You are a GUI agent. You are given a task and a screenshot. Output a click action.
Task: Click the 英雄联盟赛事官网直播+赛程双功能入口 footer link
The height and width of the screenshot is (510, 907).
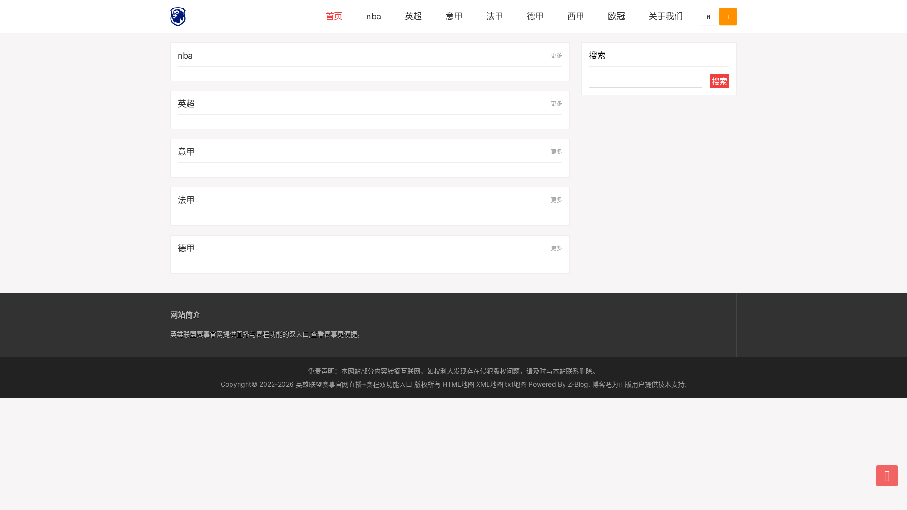(354, 384)
